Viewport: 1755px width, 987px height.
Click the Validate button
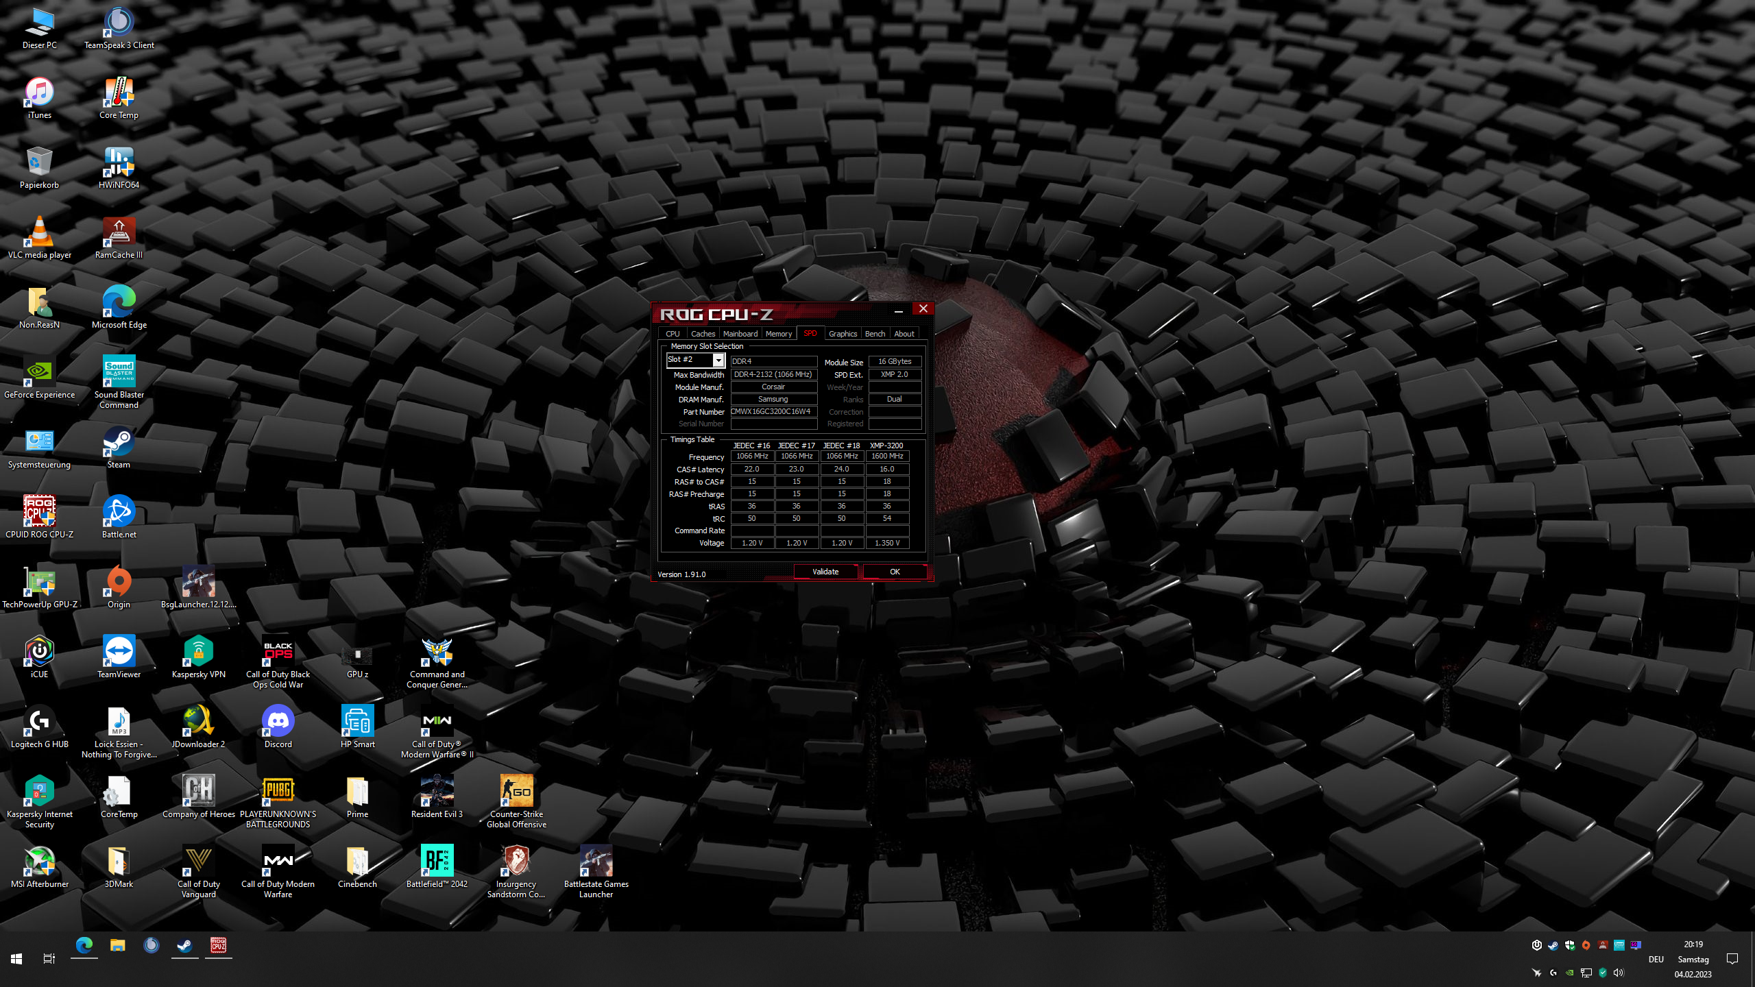[825, 572]
